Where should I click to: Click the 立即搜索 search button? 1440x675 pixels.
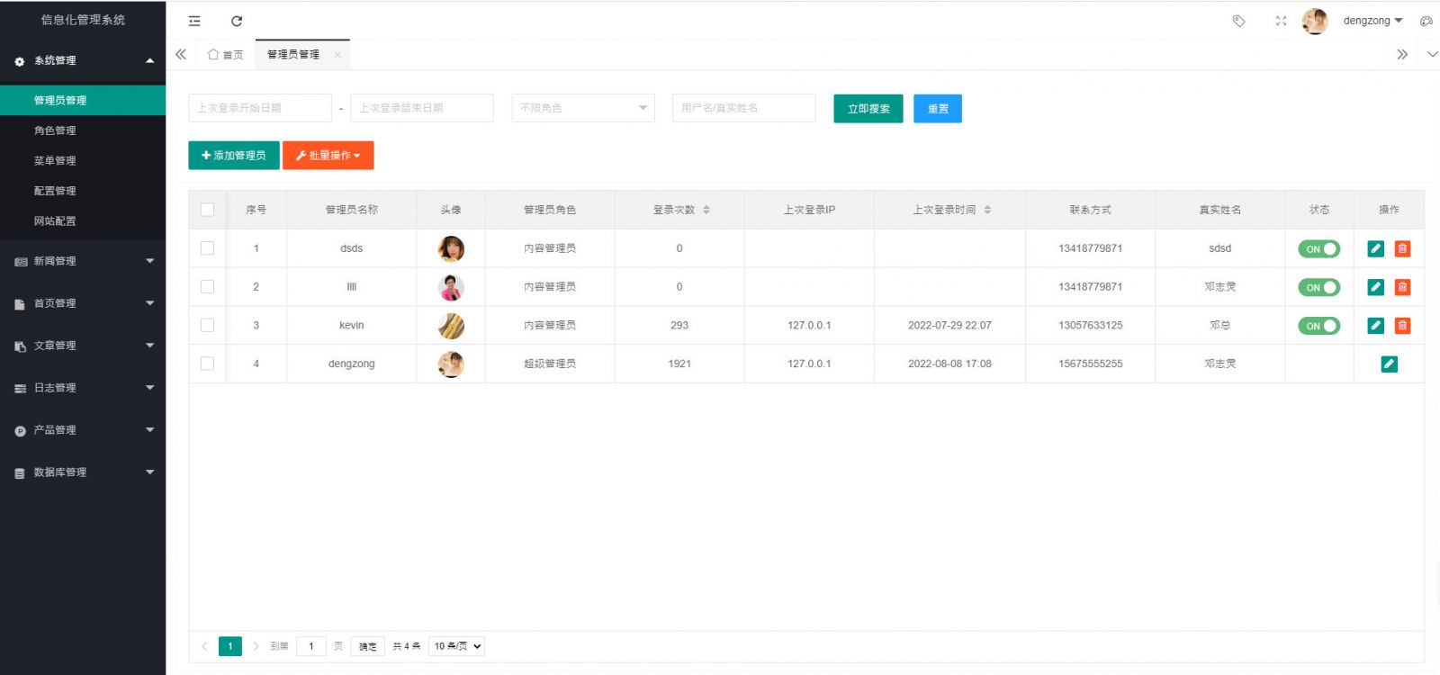(868, 109)
